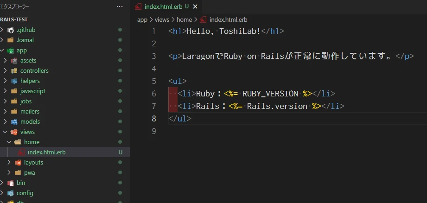Click the erb file icon in editor tab
This screenshot has width=427, height=203.
138,7
